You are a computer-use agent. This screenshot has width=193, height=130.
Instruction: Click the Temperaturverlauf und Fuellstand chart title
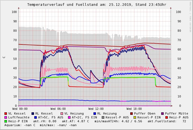96,5
